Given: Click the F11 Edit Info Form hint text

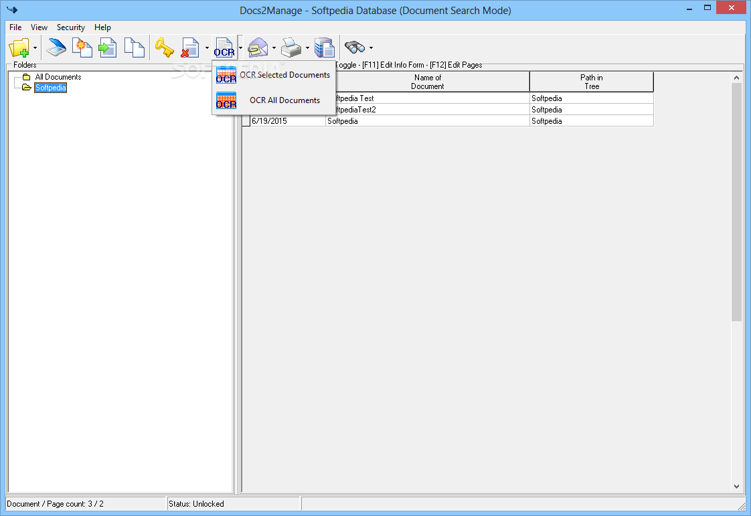Looking at the screenshot, I should (393, 65).
